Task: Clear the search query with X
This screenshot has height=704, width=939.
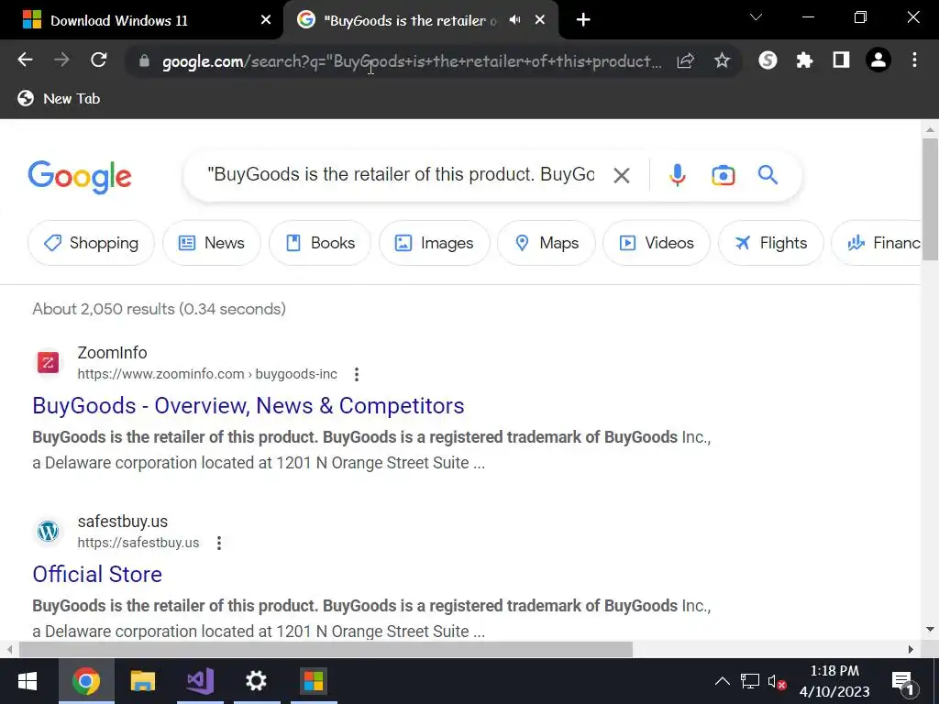Action: [622, 175]
